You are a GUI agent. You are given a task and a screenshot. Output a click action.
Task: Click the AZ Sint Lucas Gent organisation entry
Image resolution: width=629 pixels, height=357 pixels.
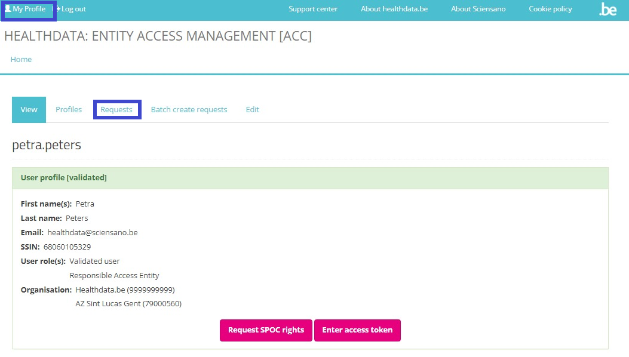[x=128, y=304]
